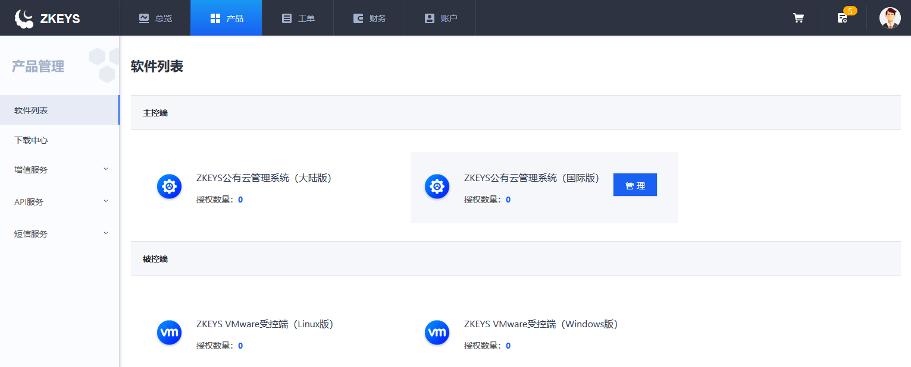The width and height of the screenshot is (911, 367).
Task: Click 授权数量 count under 大陆版
Action: click(240, 200)
